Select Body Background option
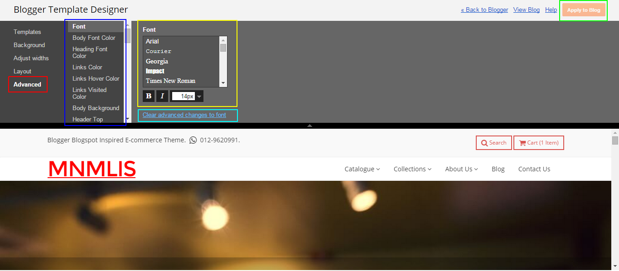Image resolution: width=619 pixels, height=271 pixels. pos(96,108)
